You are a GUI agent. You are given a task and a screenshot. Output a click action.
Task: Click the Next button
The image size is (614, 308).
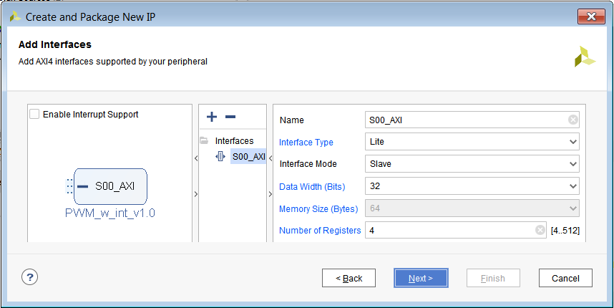click(x=421, y=278)
